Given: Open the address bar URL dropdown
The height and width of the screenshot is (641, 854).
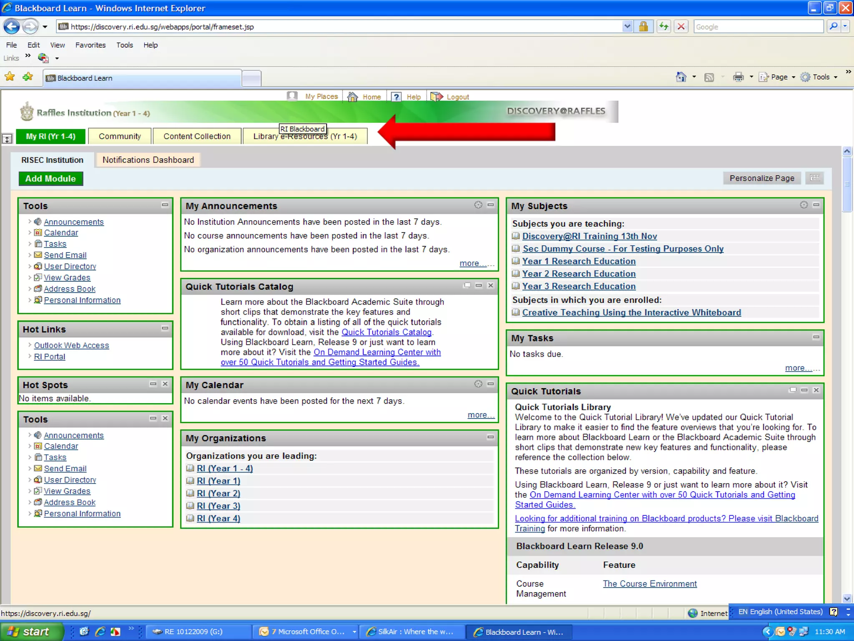Looking at the screenshot, I should point(627,27).
